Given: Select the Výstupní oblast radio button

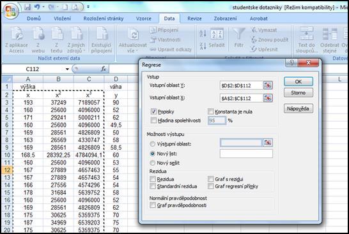Looking at the screenshot, I should (x=153, y=144).
